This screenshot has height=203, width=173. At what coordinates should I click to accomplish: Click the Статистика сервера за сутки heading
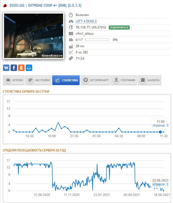(x=26, y=92)
